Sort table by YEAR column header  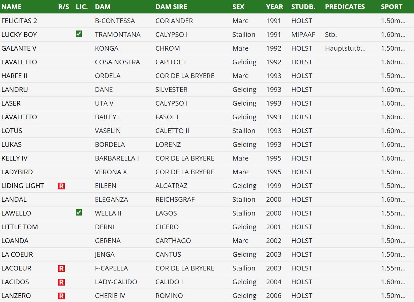(x=274, y=7)
